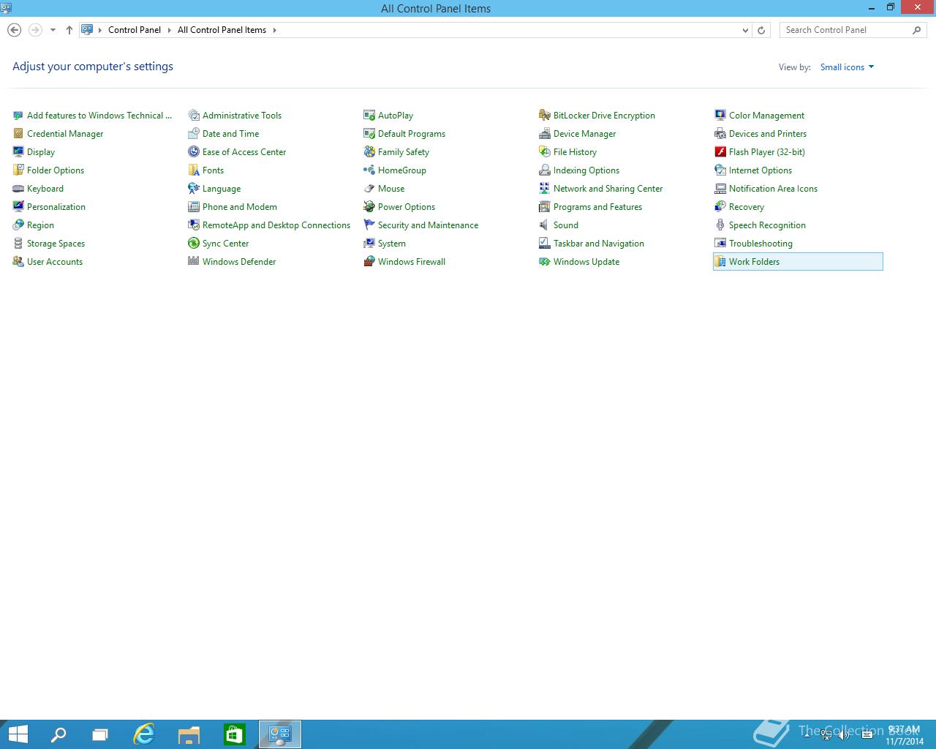Image resolution: width=936 pixels, height=749 pixels.
Task: Click the Windows Update icon
Action: 545,262
